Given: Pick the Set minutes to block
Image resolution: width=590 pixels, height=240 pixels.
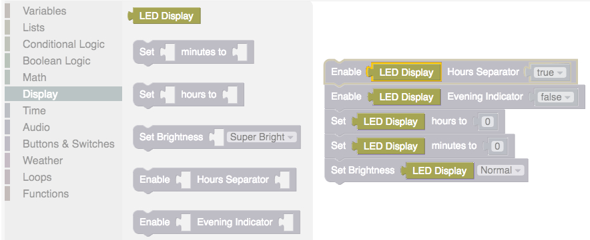Looking at the screenshot, I should (x=194, y=52).
